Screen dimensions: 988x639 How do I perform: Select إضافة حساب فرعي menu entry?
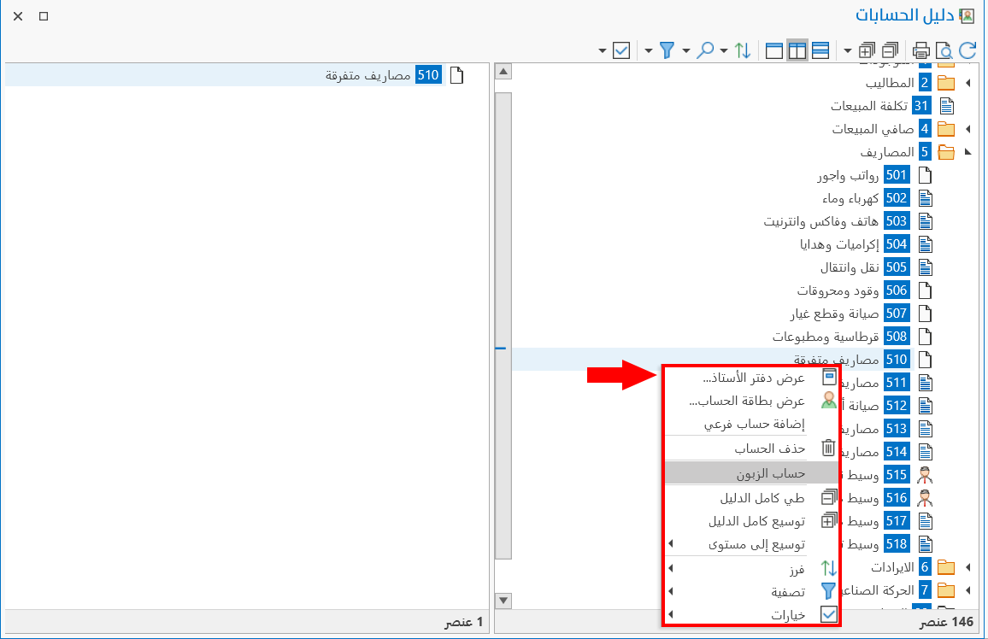pos(756,425)
